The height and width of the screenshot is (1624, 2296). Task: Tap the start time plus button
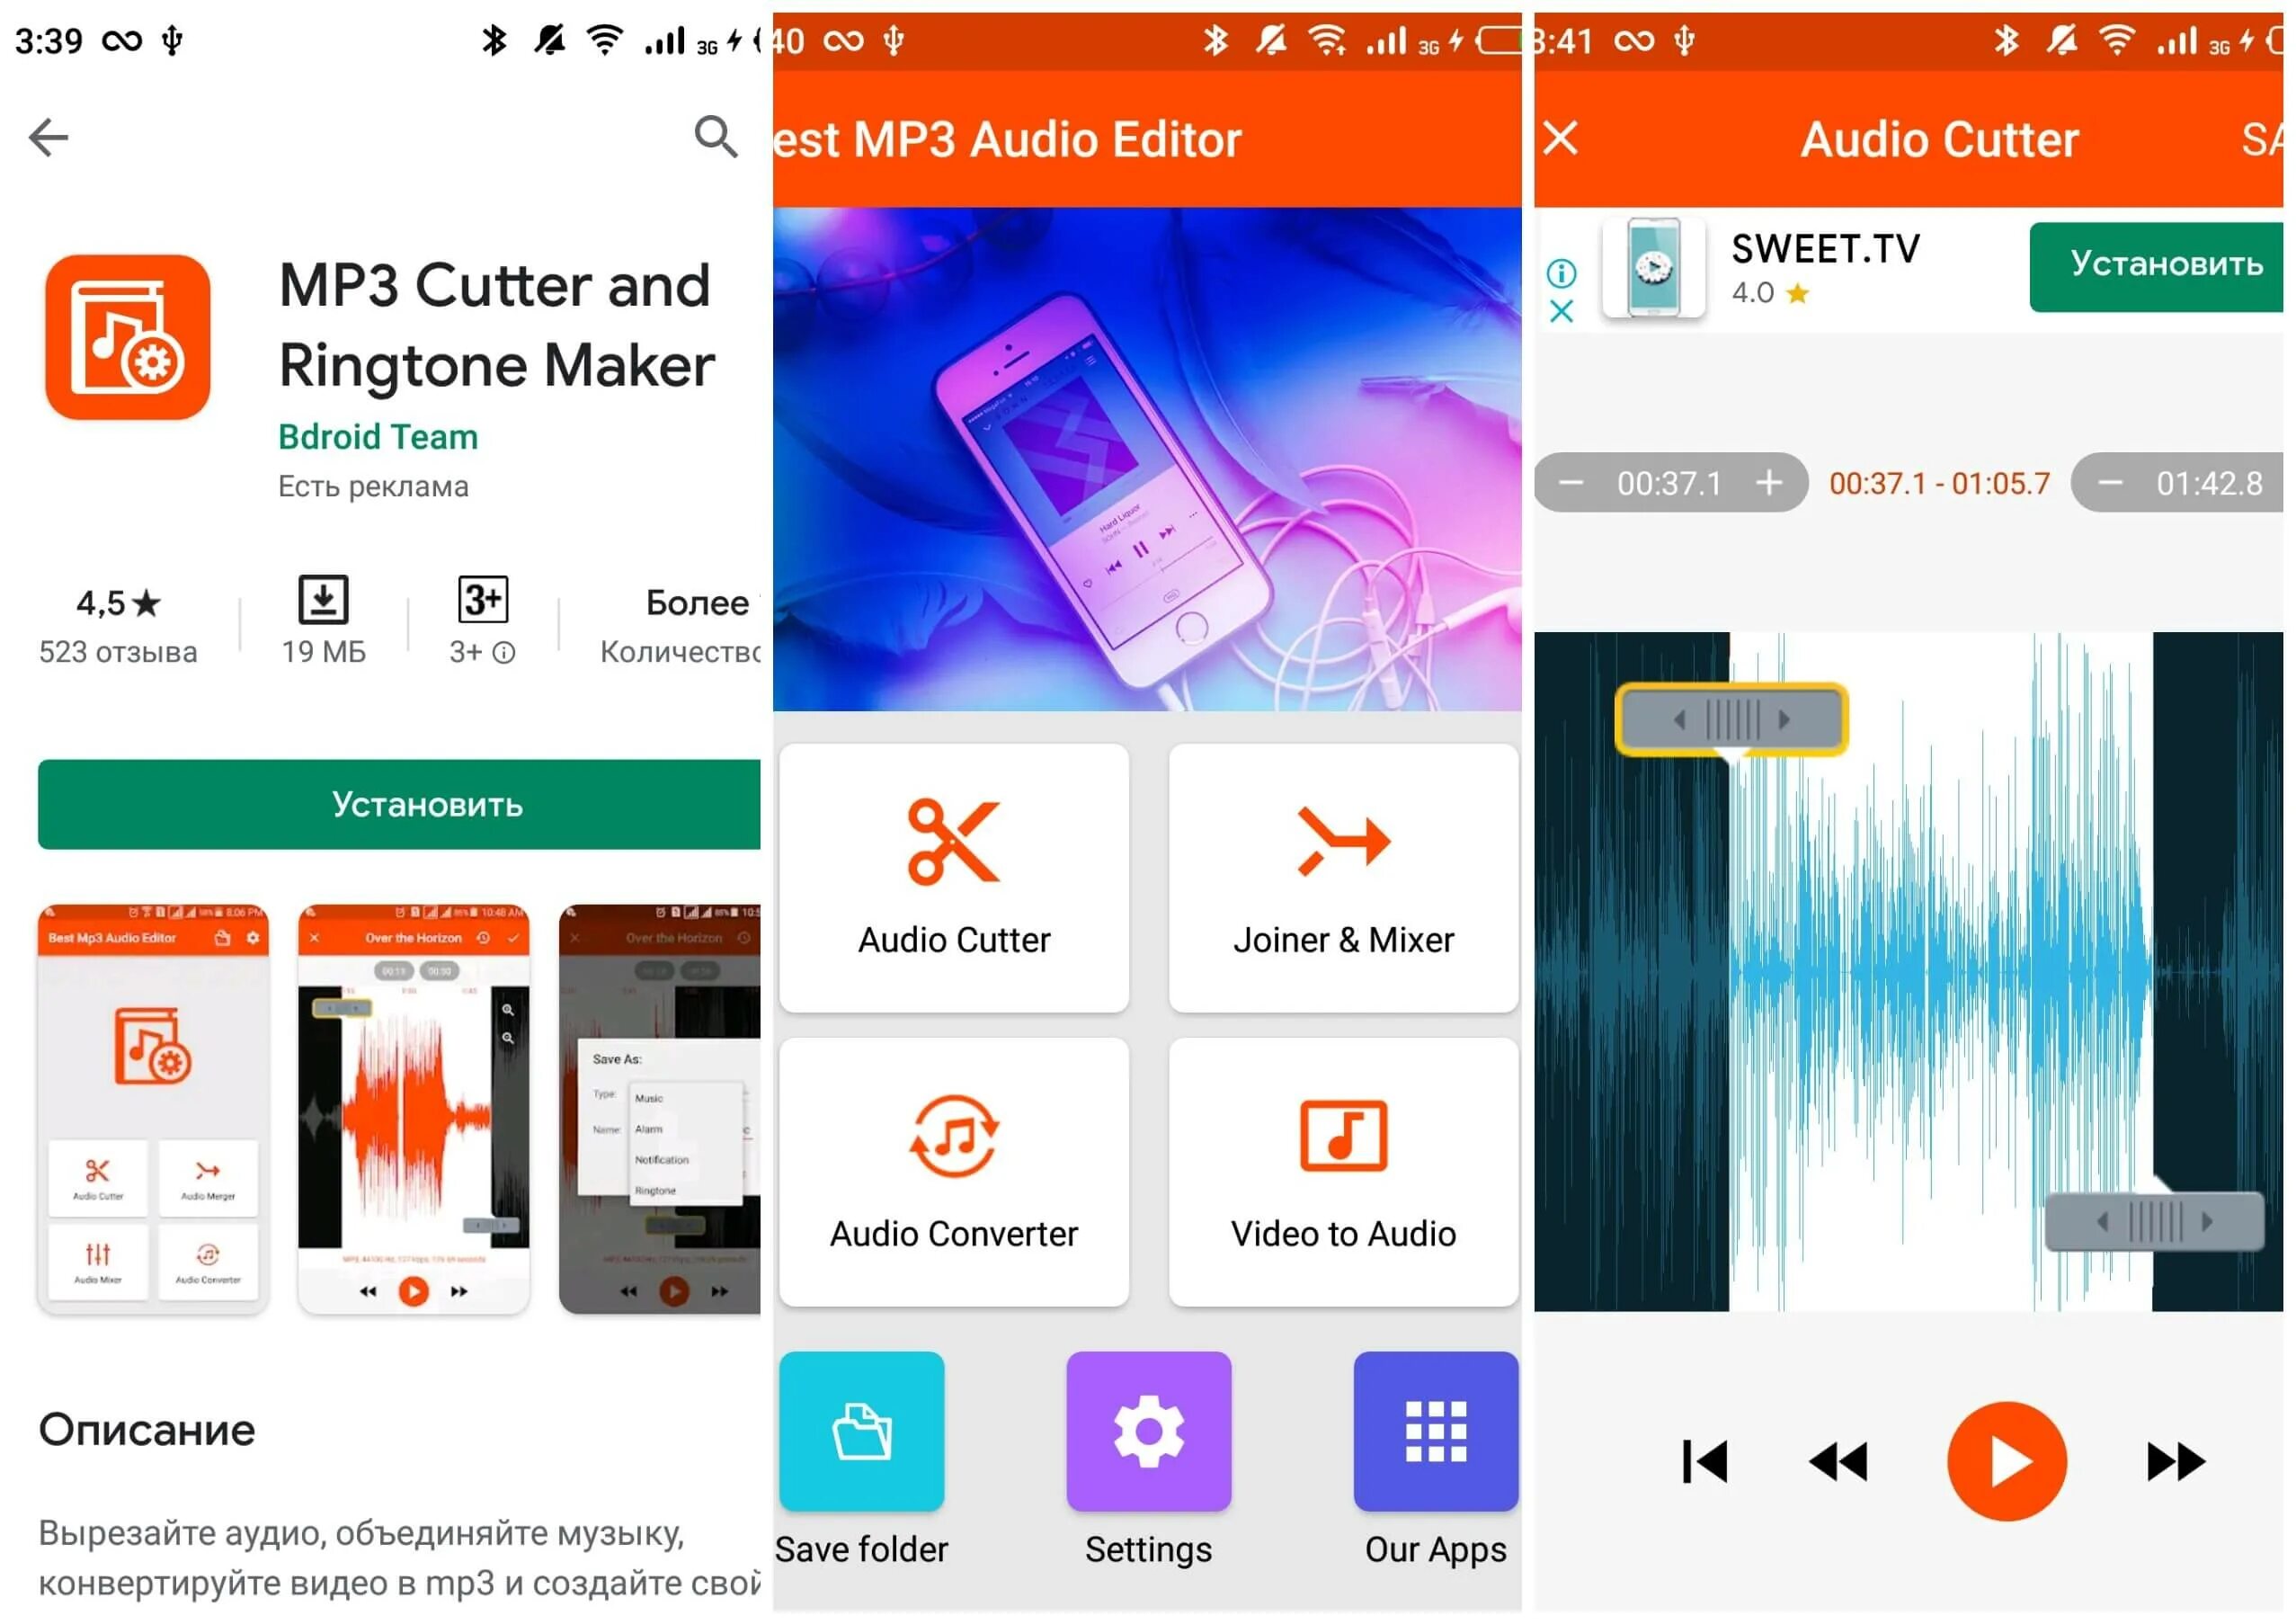[x=1762, y=484]
